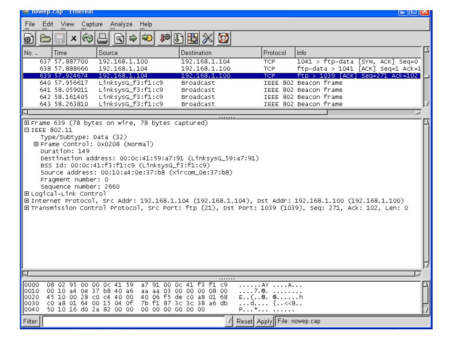Select packet 642 Beacon frame row
Screen dimensions: 452x339
point(222,97)
